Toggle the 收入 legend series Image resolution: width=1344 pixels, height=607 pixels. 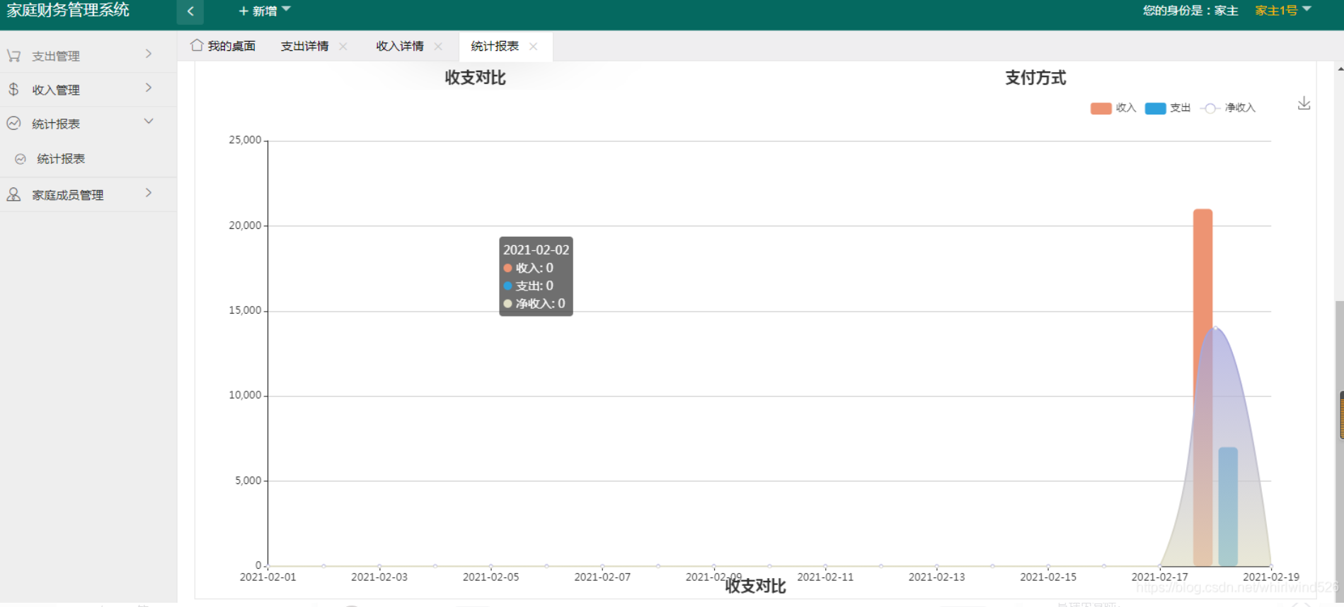tap(1113, 108)
